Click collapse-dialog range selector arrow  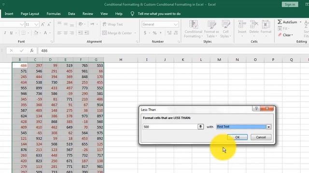tap(201, 127)
